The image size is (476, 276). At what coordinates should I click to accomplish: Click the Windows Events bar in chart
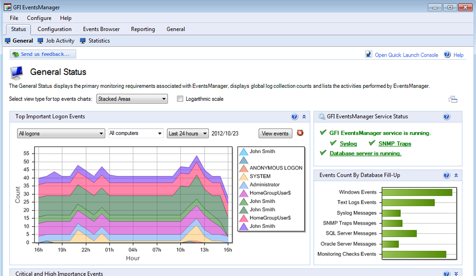[x=417, y=192]
